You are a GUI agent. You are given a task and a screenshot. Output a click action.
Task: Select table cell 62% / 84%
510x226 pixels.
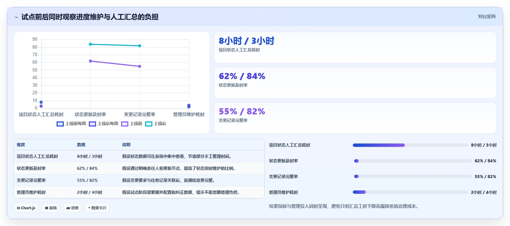87,168
